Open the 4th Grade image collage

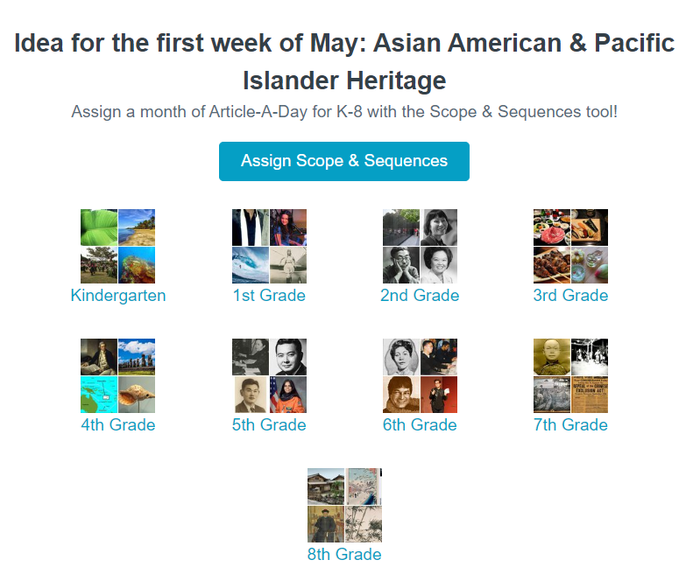click(117, 375)
